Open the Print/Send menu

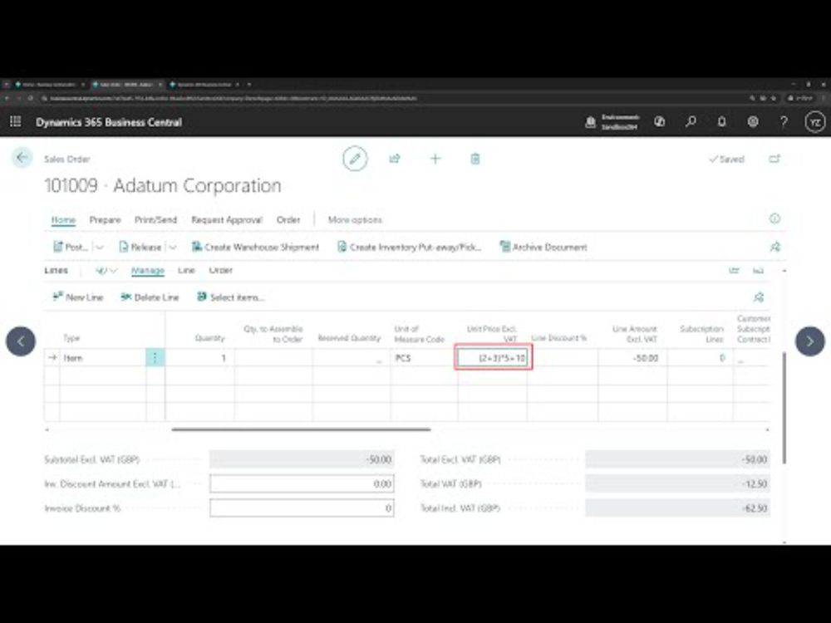[155, 220]
